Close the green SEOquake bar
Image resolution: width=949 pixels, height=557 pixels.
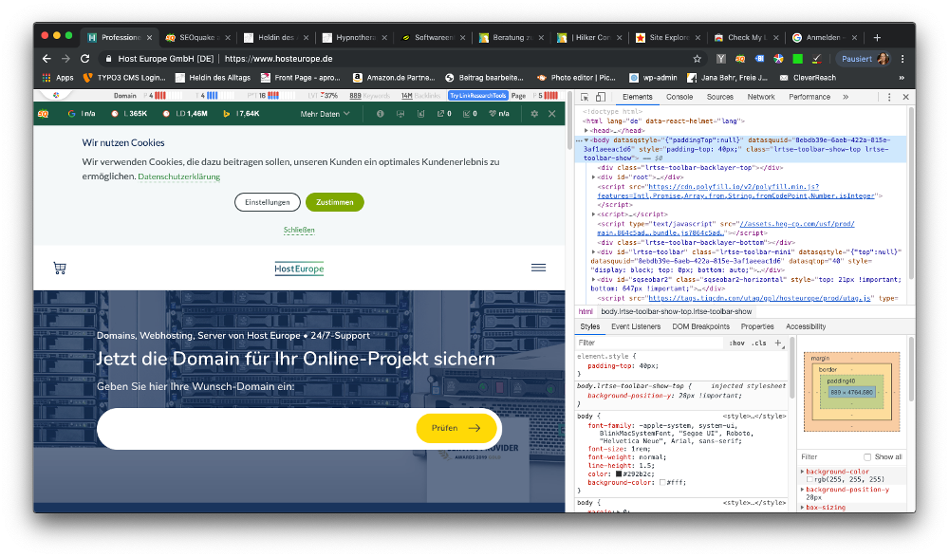[552, 114]
